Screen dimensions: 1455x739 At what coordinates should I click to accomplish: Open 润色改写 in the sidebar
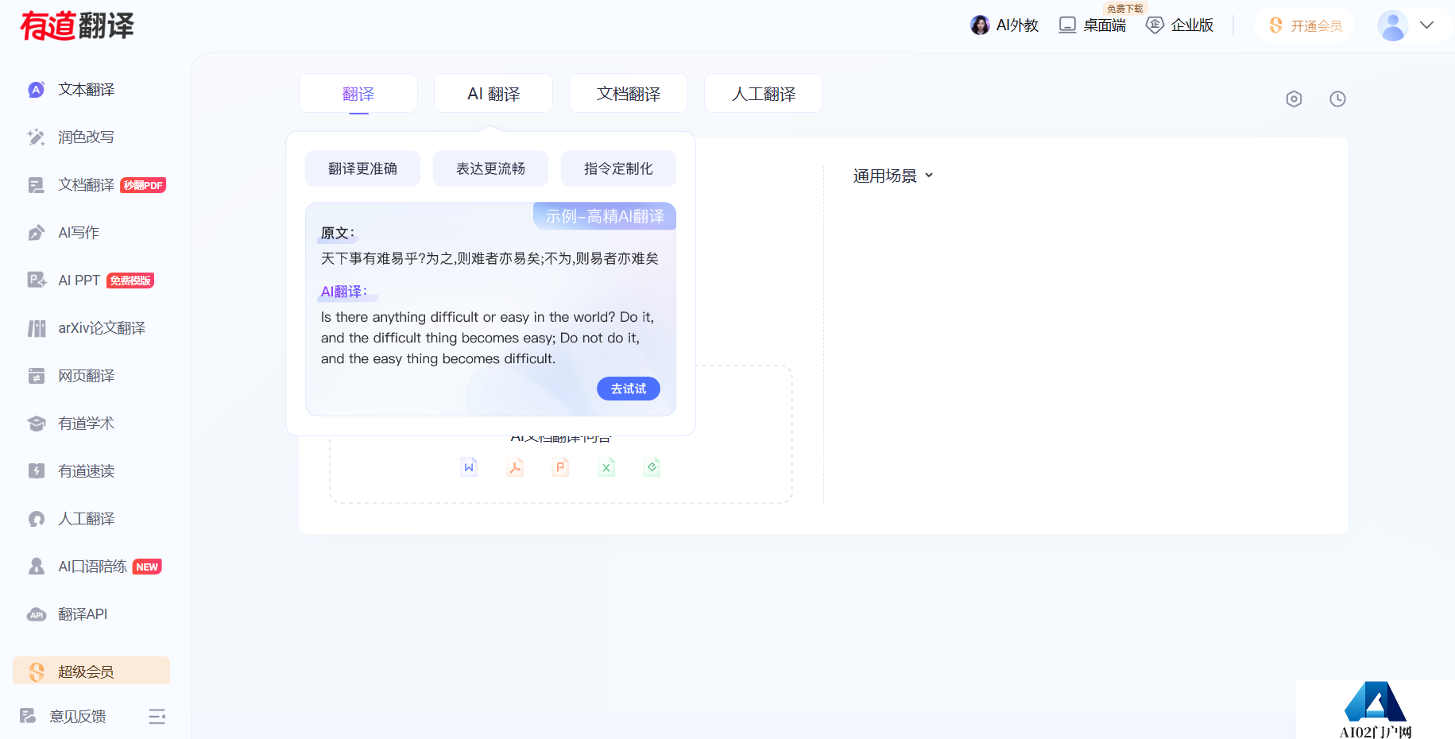click(x=86, y=137)
